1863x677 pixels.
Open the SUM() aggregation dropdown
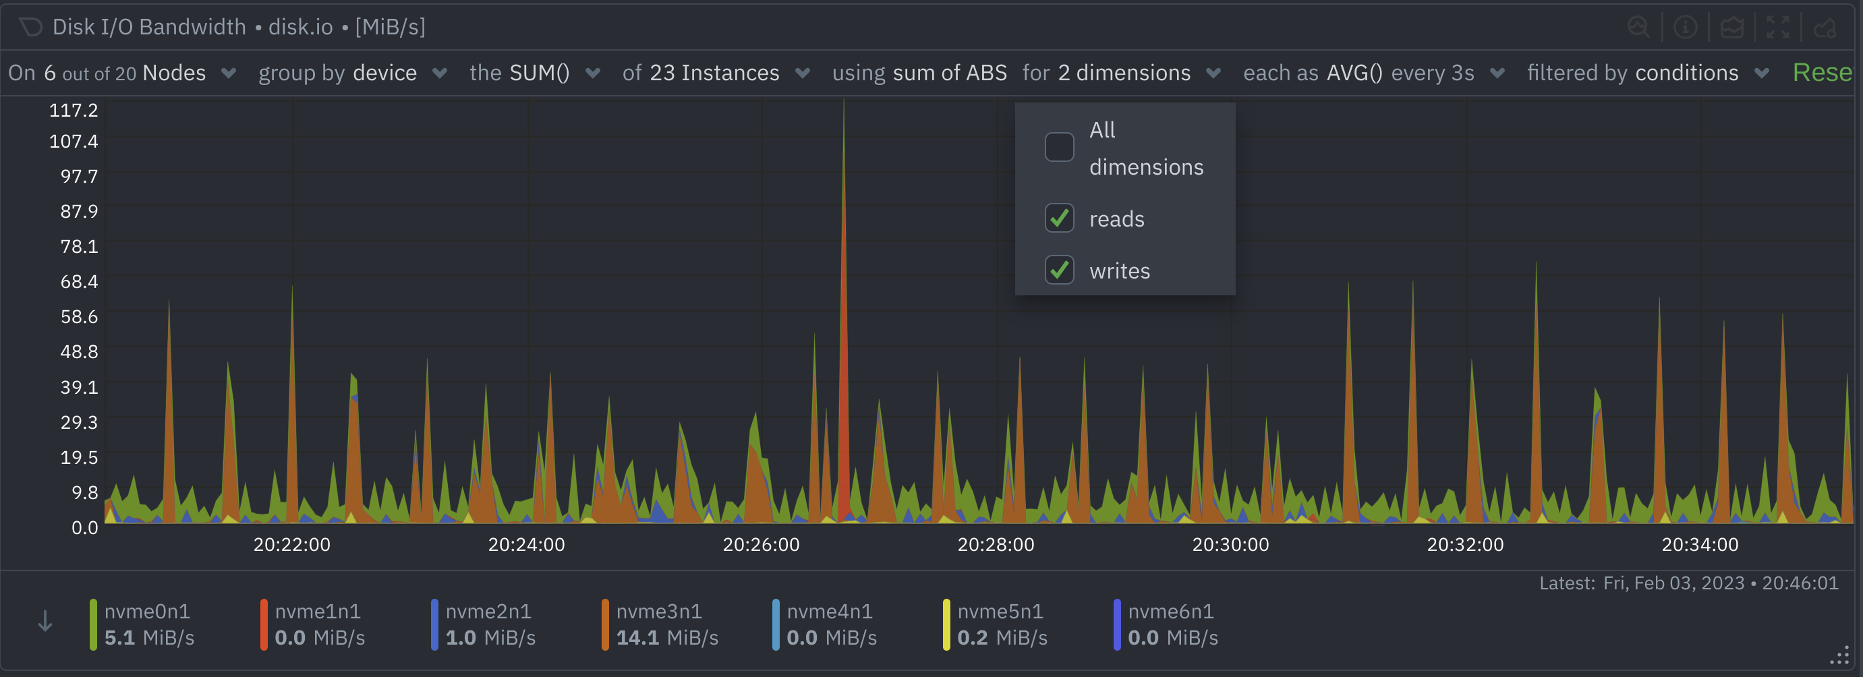535,73
